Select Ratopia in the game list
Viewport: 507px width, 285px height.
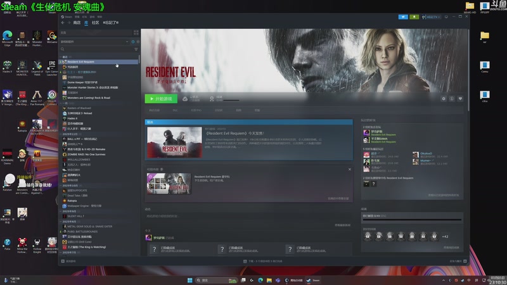(x=99, y=201)
